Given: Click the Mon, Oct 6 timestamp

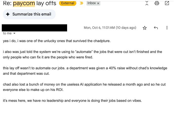Looking at the screenshot, I should (x=110, y=28).
